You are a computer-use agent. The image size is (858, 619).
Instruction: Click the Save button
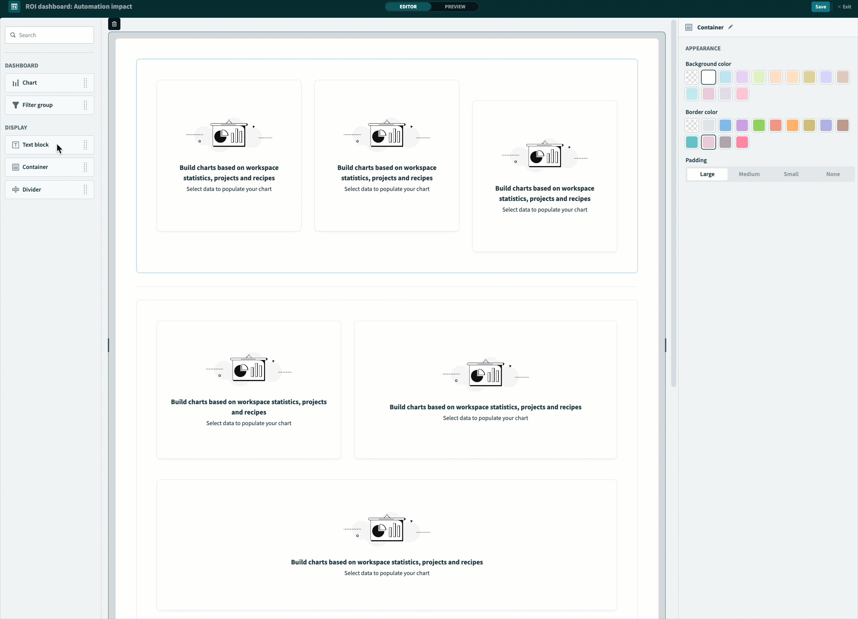[x=820, y=6]
